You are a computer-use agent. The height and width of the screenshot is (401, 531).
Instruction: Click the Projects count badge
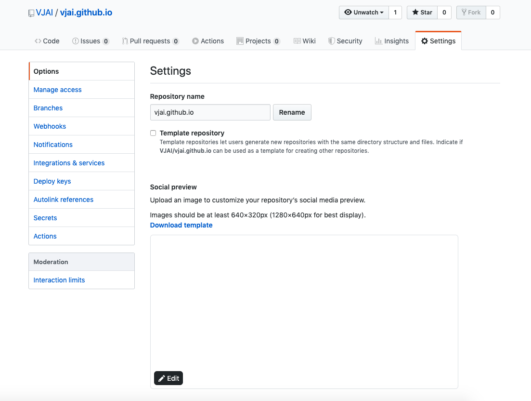pos(277,41)
